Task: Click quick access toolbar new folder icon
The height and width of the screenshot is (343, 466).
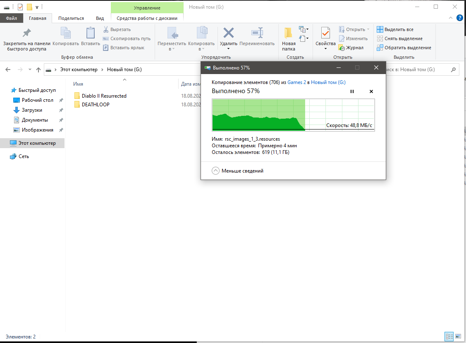Action: click(29, 7)
